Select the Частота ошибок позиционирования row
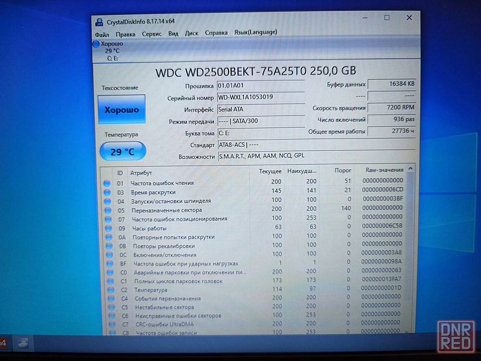Screen dimensions: 481x361 254,218
